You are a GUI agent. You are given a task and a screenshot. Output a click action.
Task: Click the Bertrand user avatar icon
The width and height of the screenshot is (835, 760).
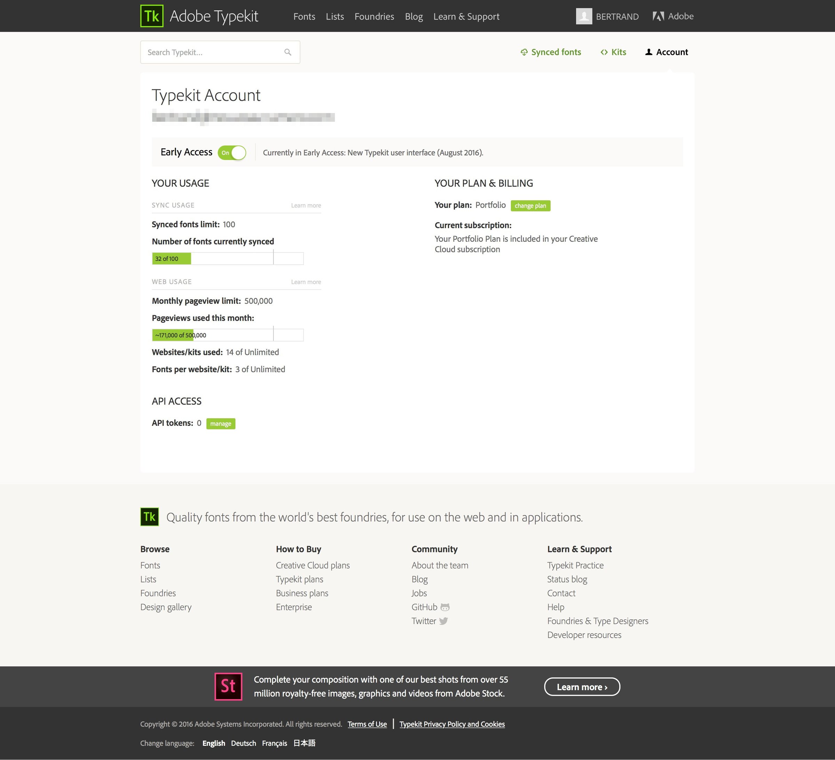tap(584, 16)
